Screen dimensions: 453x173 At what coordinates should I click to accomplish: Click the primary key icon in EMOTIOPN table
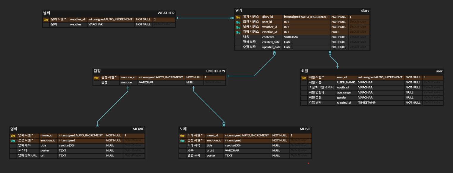pos(96,78)
